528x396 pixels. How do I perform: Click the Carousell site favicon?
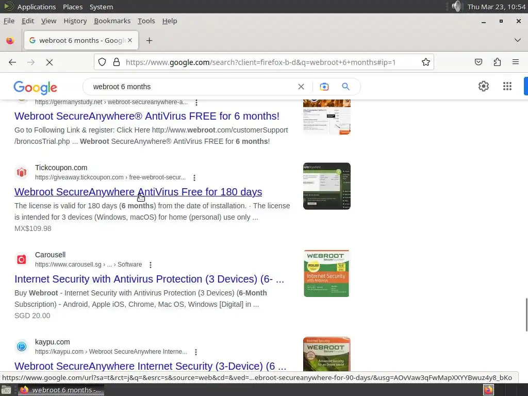(22, 260)
